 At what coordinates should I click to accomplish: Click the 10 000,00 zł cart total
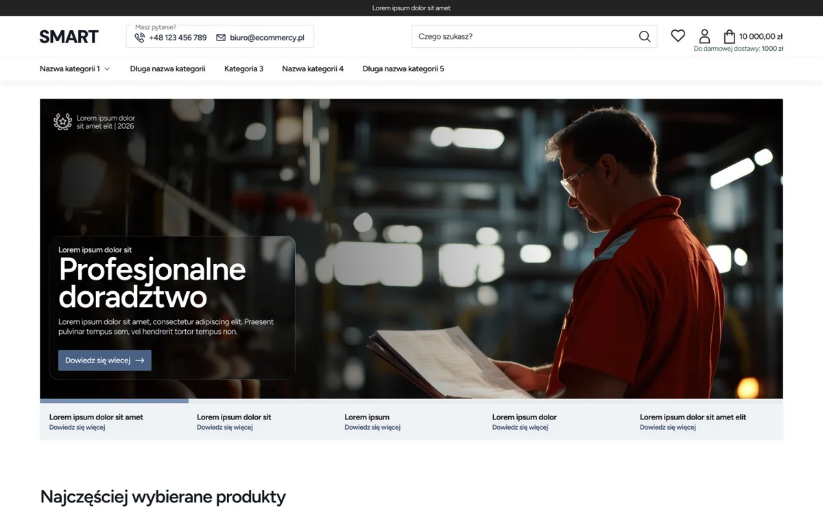tap(761, 36)
